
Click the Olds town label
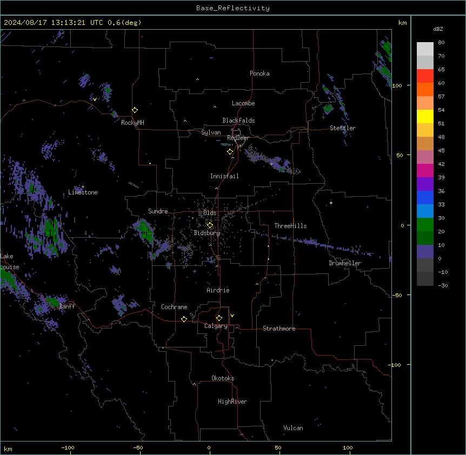[x=210, y=213]
